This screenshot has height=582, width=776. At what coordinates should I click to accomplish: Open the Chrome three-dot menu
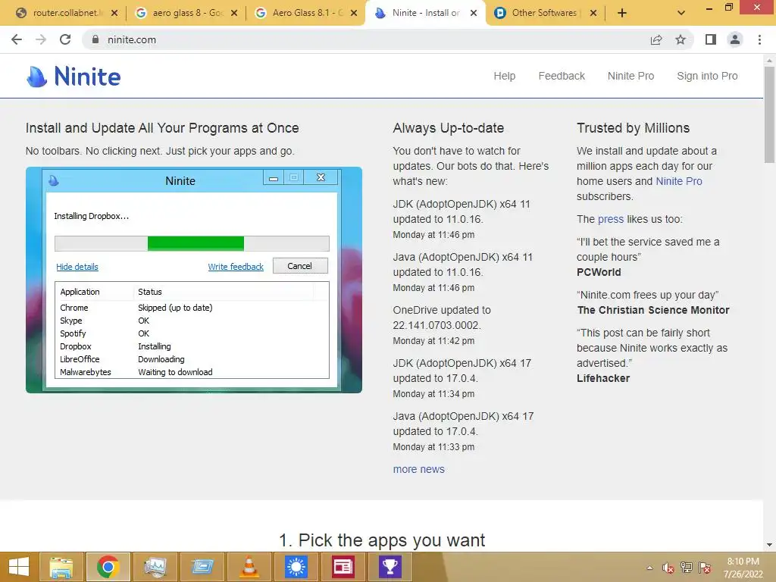759,39
